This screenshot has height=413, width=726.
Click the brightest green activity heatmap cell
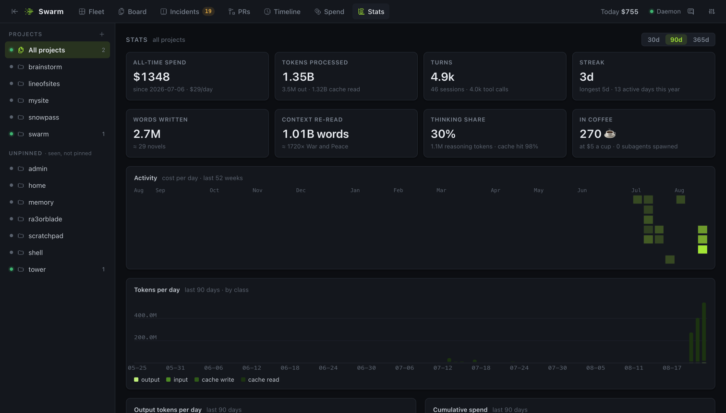point(702,249)
